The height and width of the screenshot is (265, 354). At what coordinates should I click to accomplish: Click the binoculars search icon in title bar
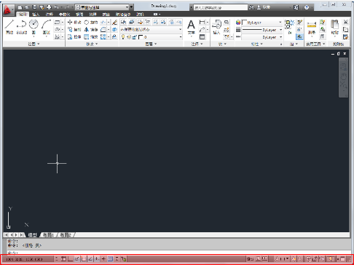coord(251,7)
